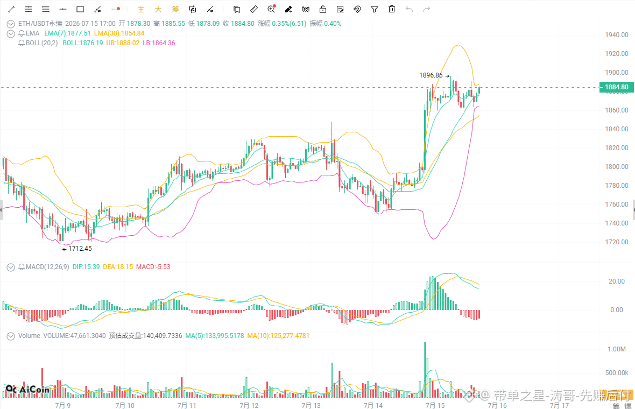Click the LB:1864.36 value
Viewport: 635px width, 409px height.
159,43
